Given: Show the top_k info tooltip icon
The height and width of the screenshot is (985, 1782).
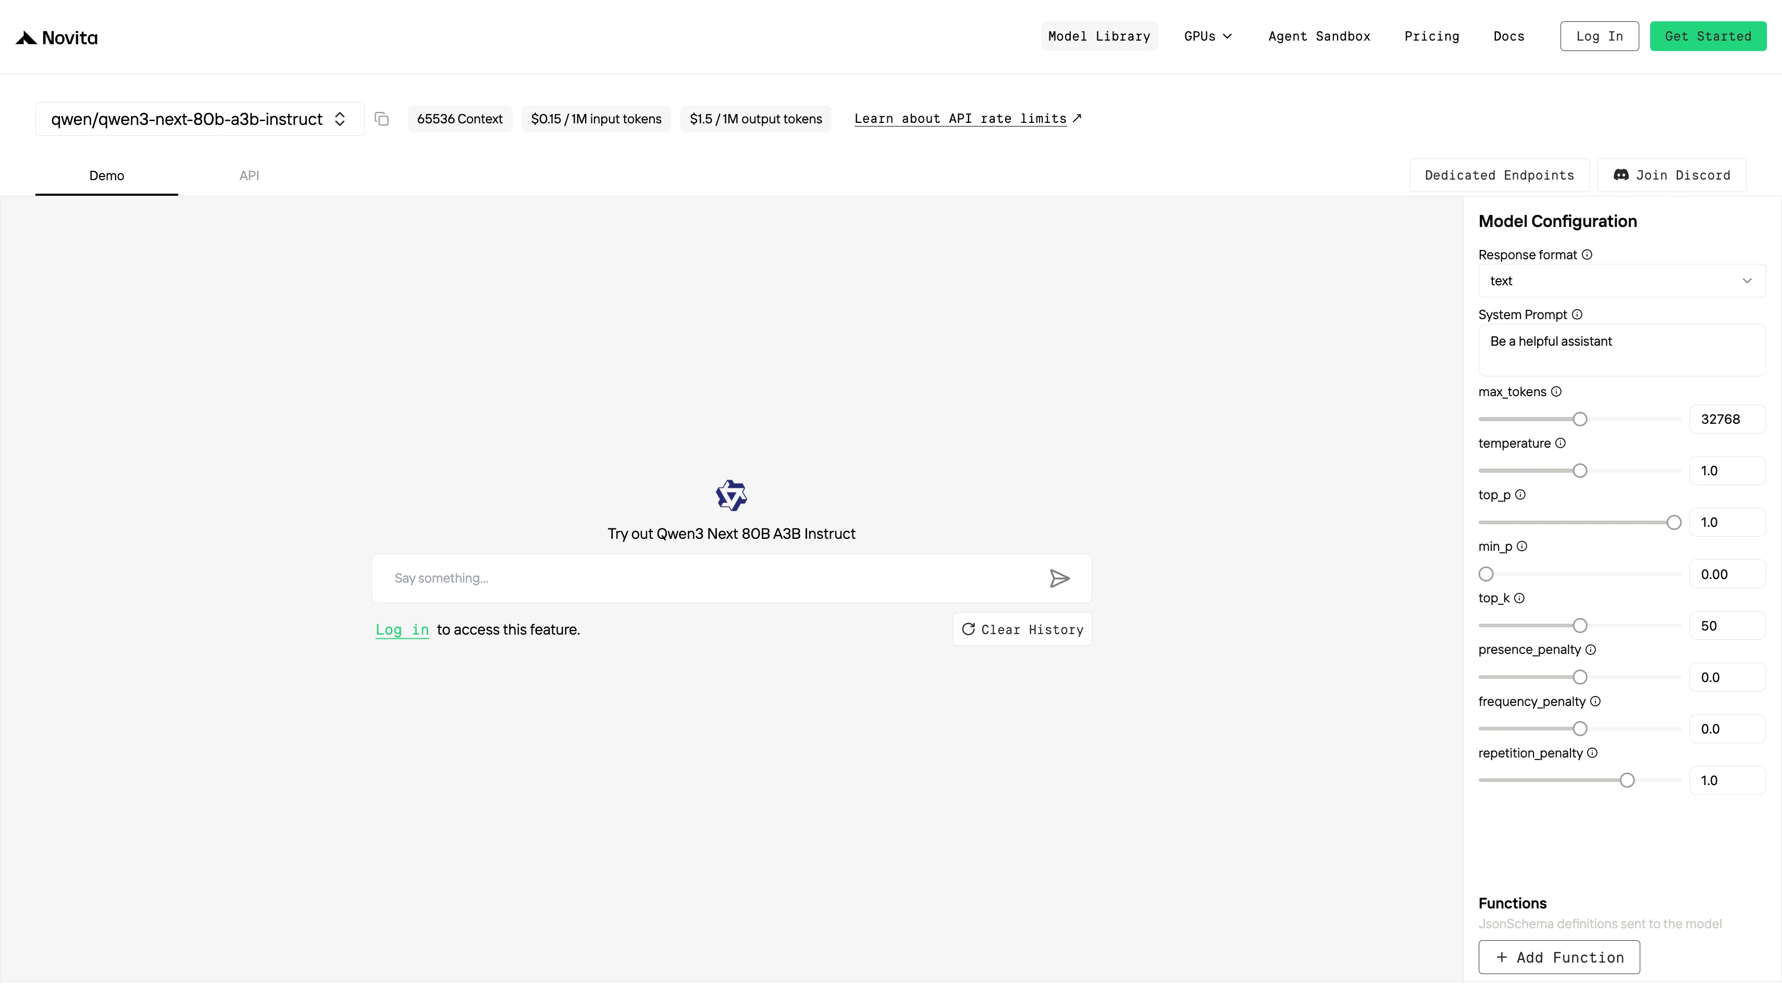Looking at the screenshot, I should click(x=1519, y=598).
